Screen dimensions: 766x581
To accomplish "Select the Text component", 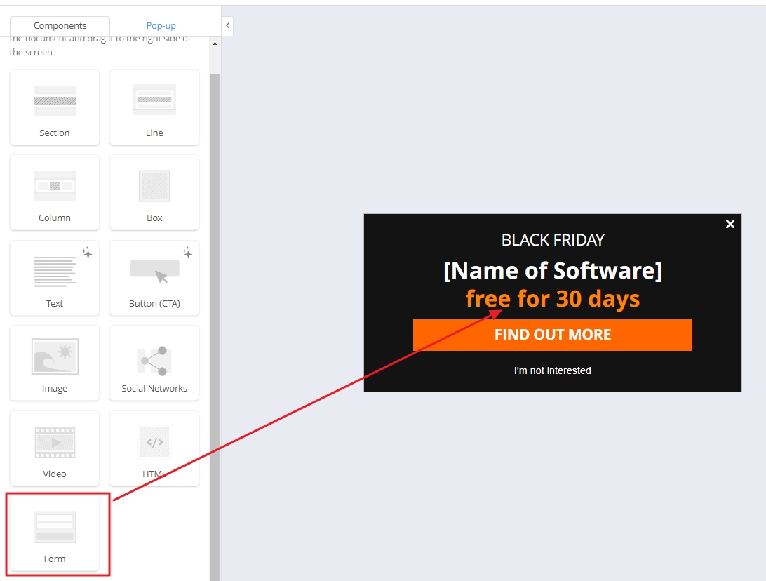I will (x=55, y=278).
